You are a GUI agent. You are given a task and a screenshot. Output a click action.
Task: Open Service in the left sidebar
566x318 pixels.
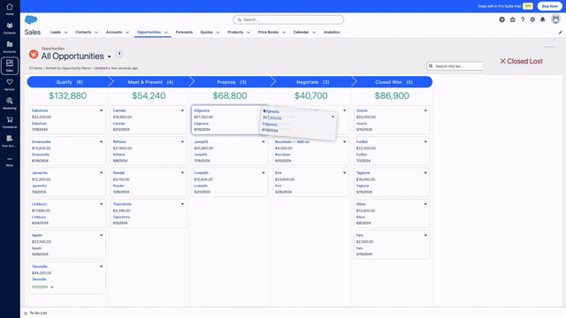pos(10,85)
